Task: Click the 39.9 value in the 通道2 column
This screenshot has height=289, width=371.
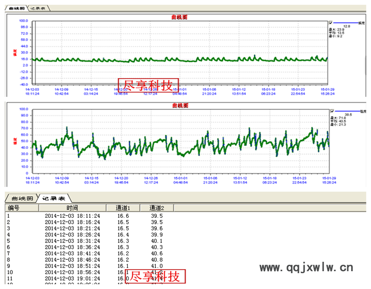Action: [157, 235]
